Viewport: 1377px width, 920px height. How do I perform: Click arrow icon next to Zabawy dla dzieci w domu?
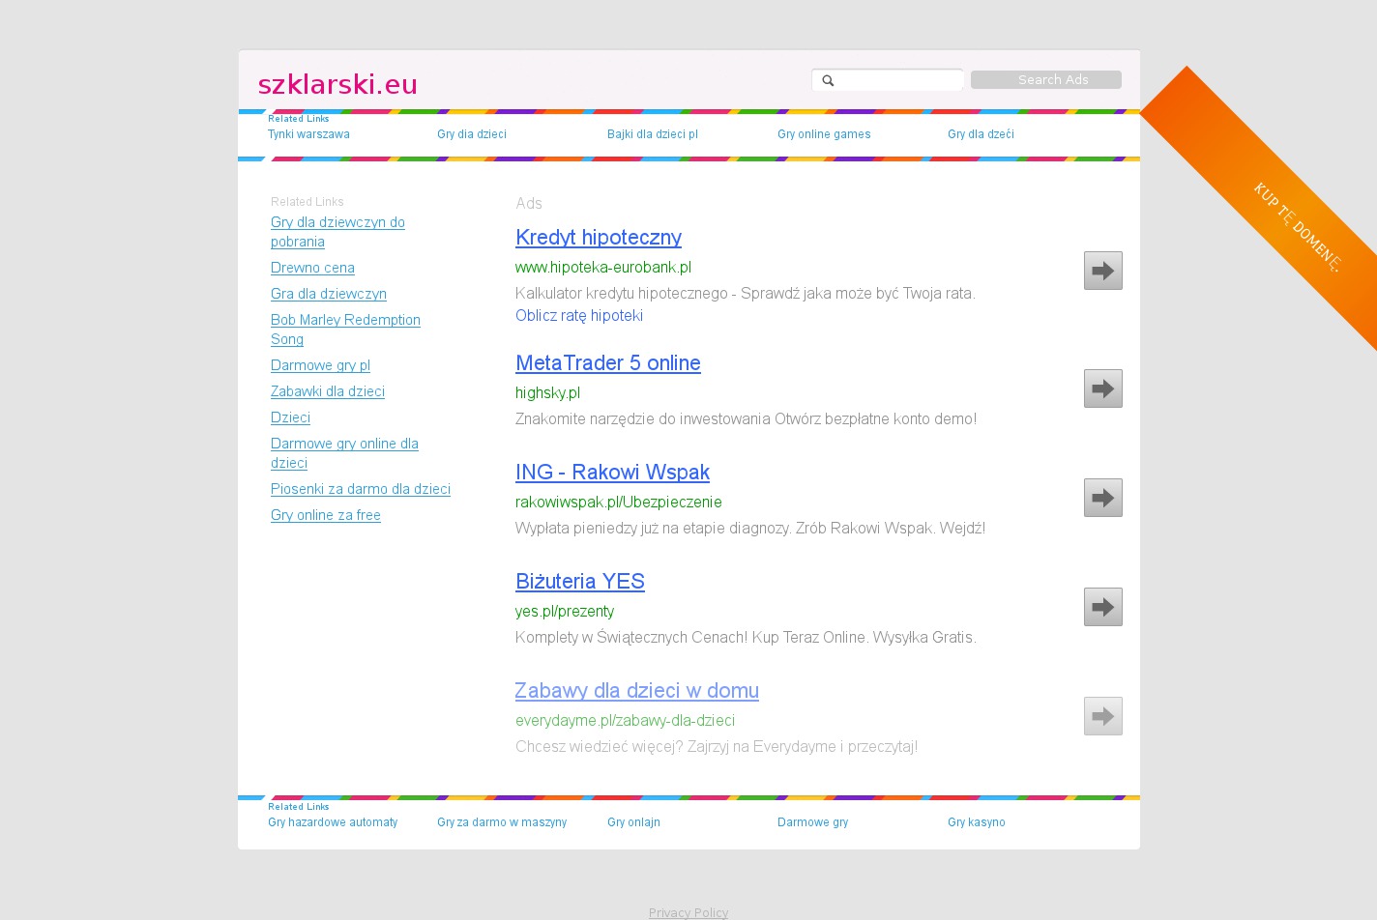1102,716
